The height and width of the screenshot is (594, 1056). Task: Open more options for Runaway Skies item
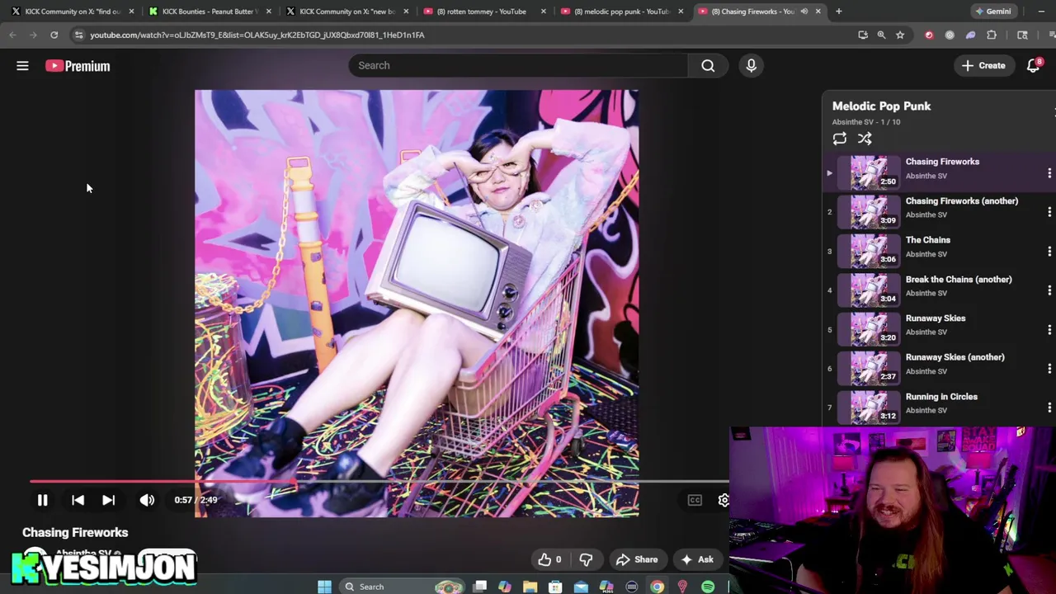(1049, 329)
